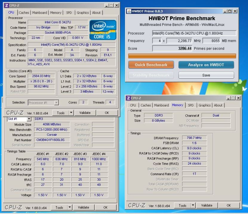Click the Intel Core i5 logo badge
Viewport: 248px width, 214px height.
click(x=103, y=30)
